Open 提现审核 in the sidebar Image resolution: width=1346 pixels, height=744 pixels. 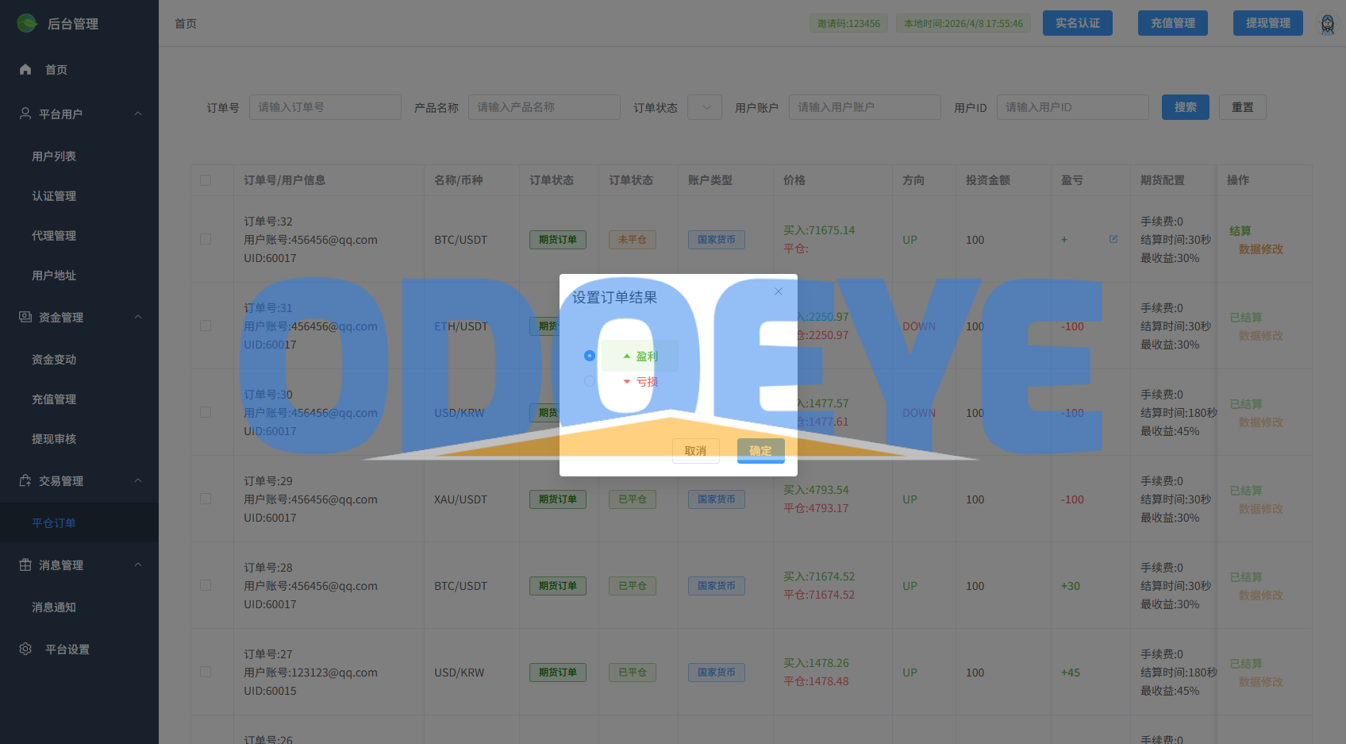coord(54,439)
